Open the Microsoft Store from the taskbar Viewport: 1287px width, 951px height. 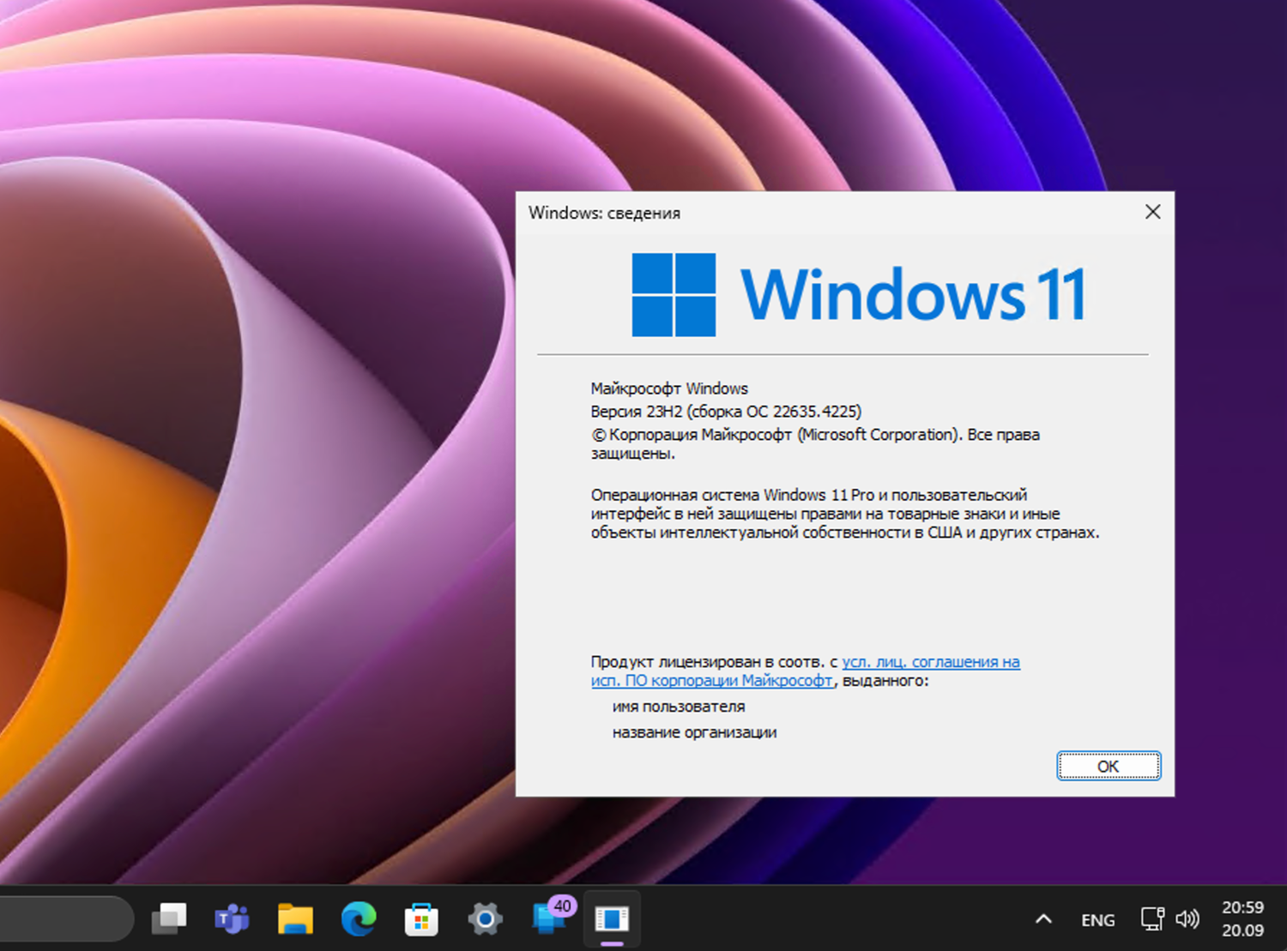click(x=422, y=918)
